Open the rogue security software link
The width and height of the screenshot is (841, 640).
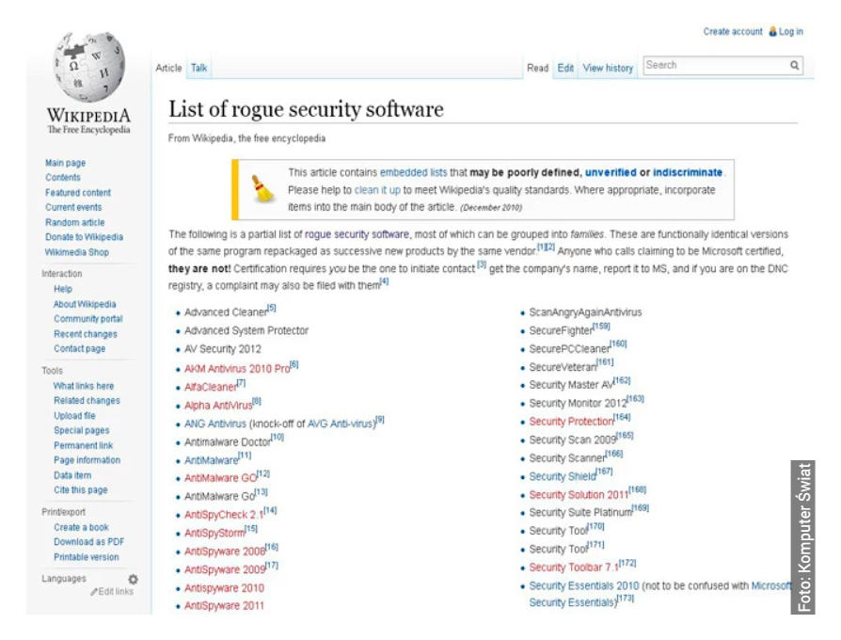pos(357,234)
